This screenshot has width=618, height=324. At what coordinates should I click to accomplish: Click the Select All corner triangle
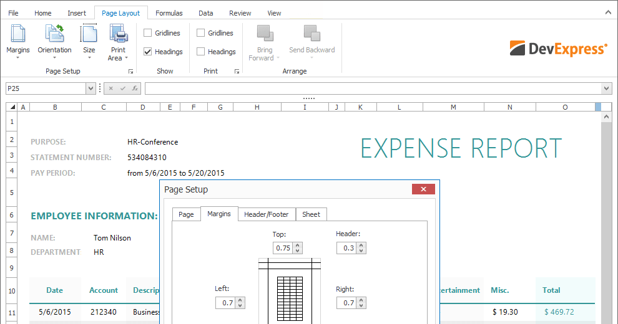tap(12, 107)
